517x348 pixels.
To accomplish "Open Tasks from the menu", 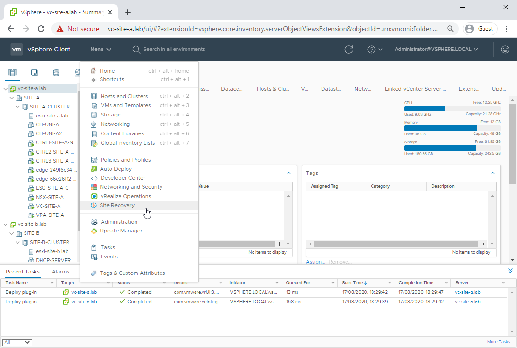I will [139, 247].
